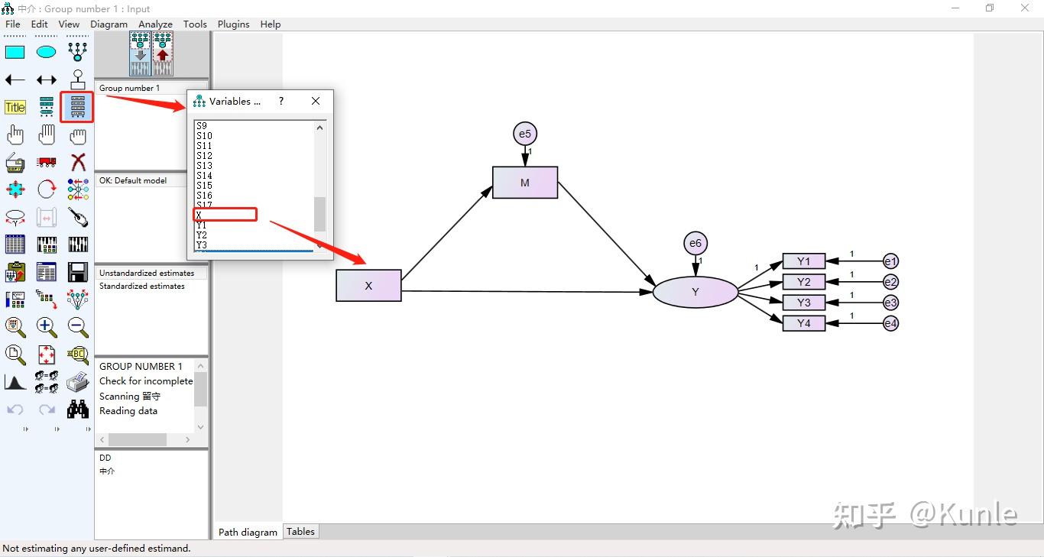Select variable S9 in the Variables dialog list
The image size is (1044, 557).
coord(202,126)
